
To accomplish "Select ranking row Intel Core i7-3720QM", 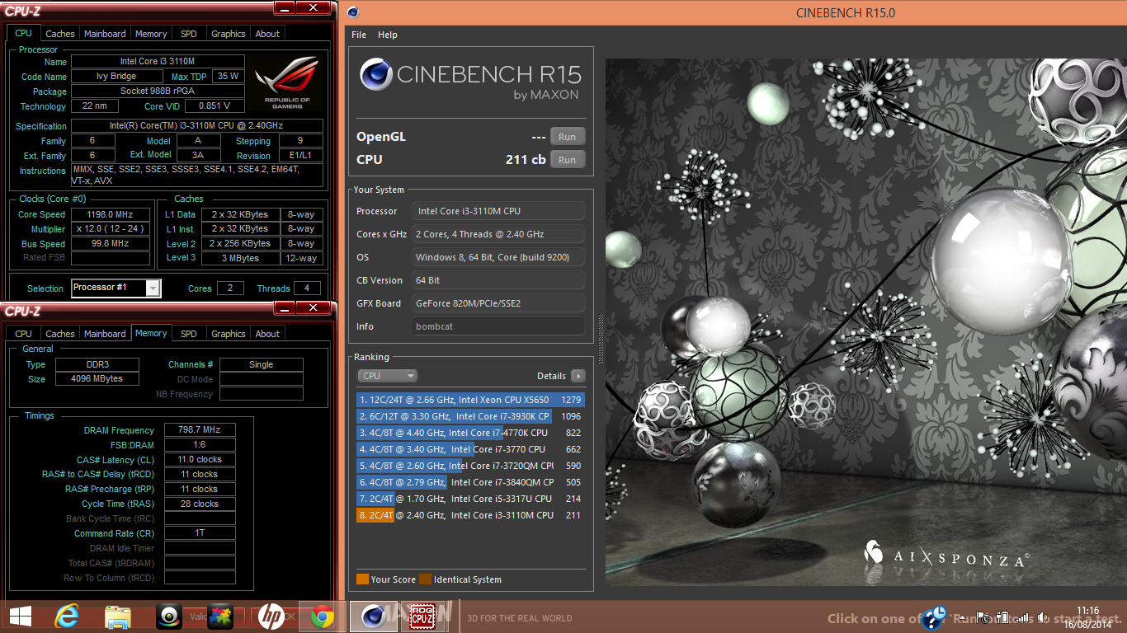I will click(x=470, y=466).
